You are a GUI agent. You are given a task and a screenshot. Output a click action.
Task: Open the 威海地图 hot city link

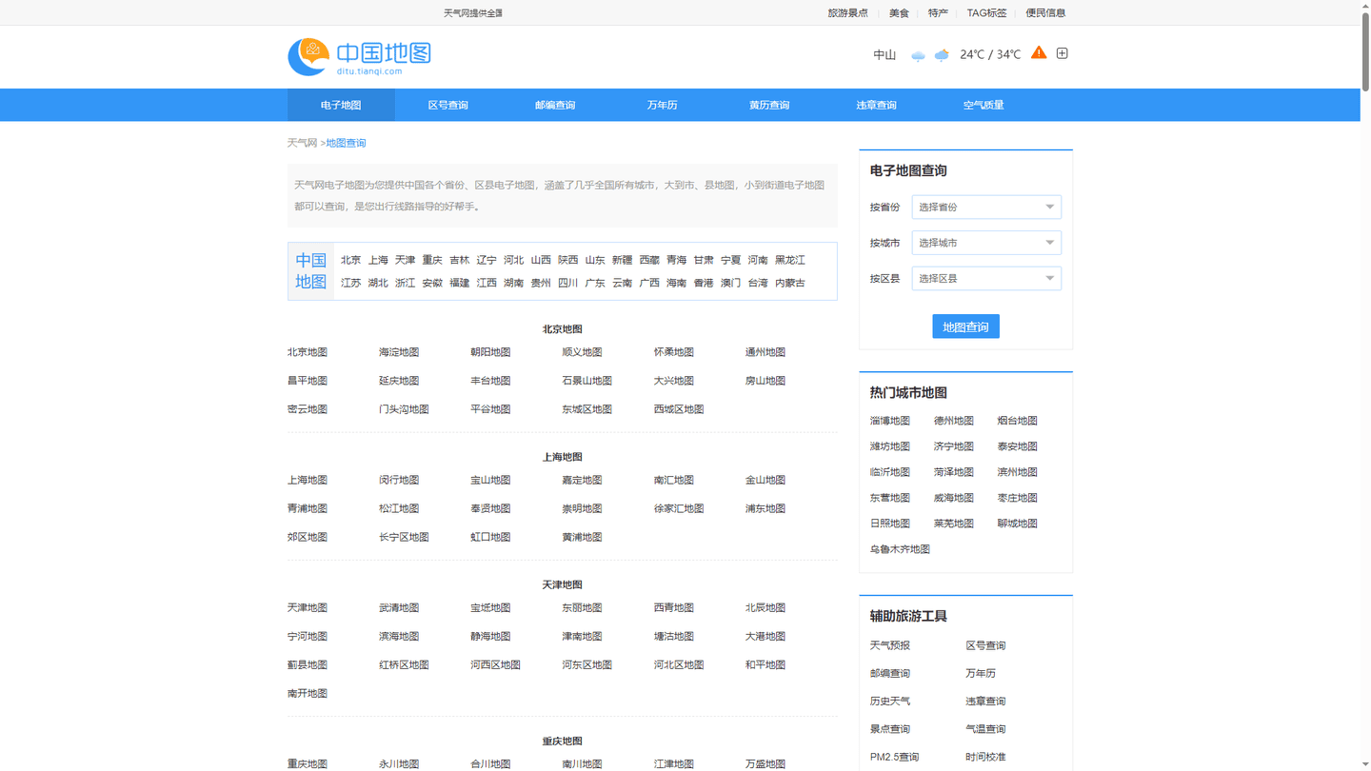(954, 498)
